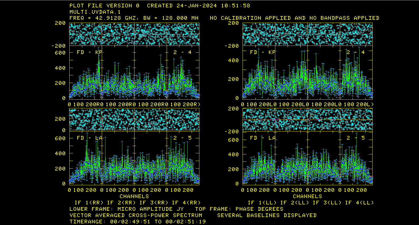Select the FREQ = 42.9128 GHZ text
Image resolution: width=419 pixels, height=225 pixels.
tap(103, 18)
